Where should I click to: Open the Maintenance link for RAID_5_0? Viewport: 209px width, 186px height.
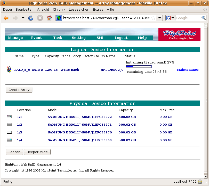(x=188, y=70)
